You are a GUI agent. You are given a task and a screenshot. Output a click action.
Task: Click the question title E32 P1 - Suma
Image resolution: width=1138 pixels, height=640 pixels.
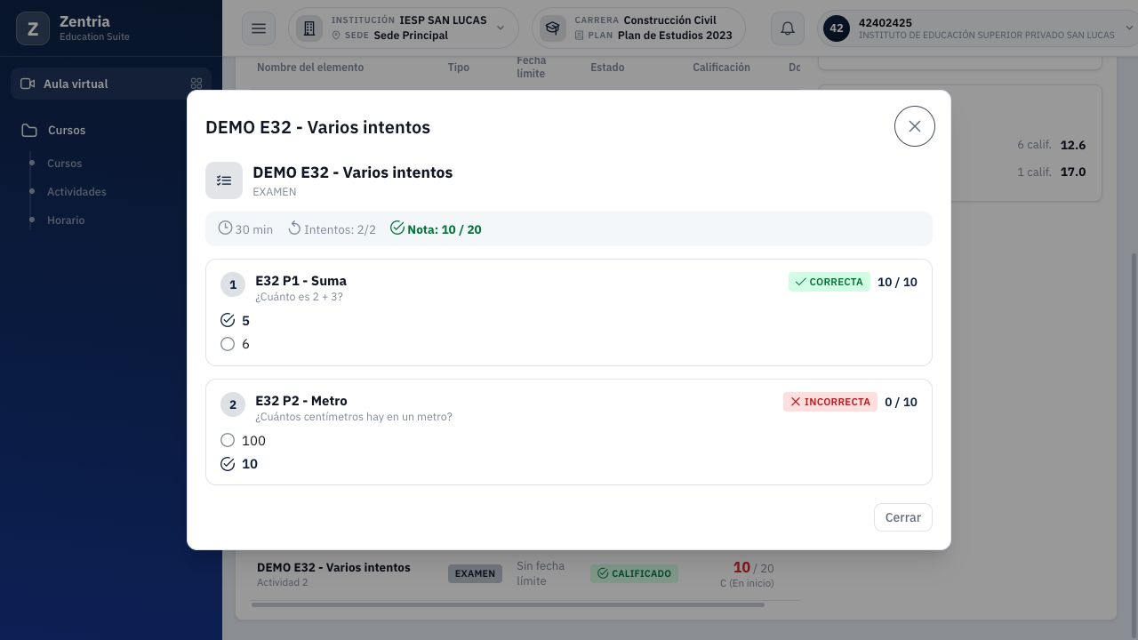coord(301,281)
